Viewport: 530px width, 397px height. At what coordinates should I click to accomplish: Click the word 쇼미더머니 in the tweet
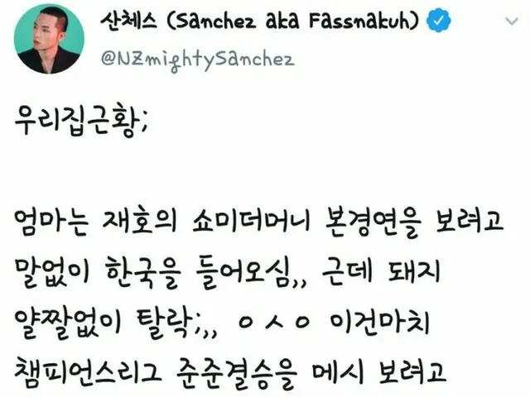click(x=252, y=222)
